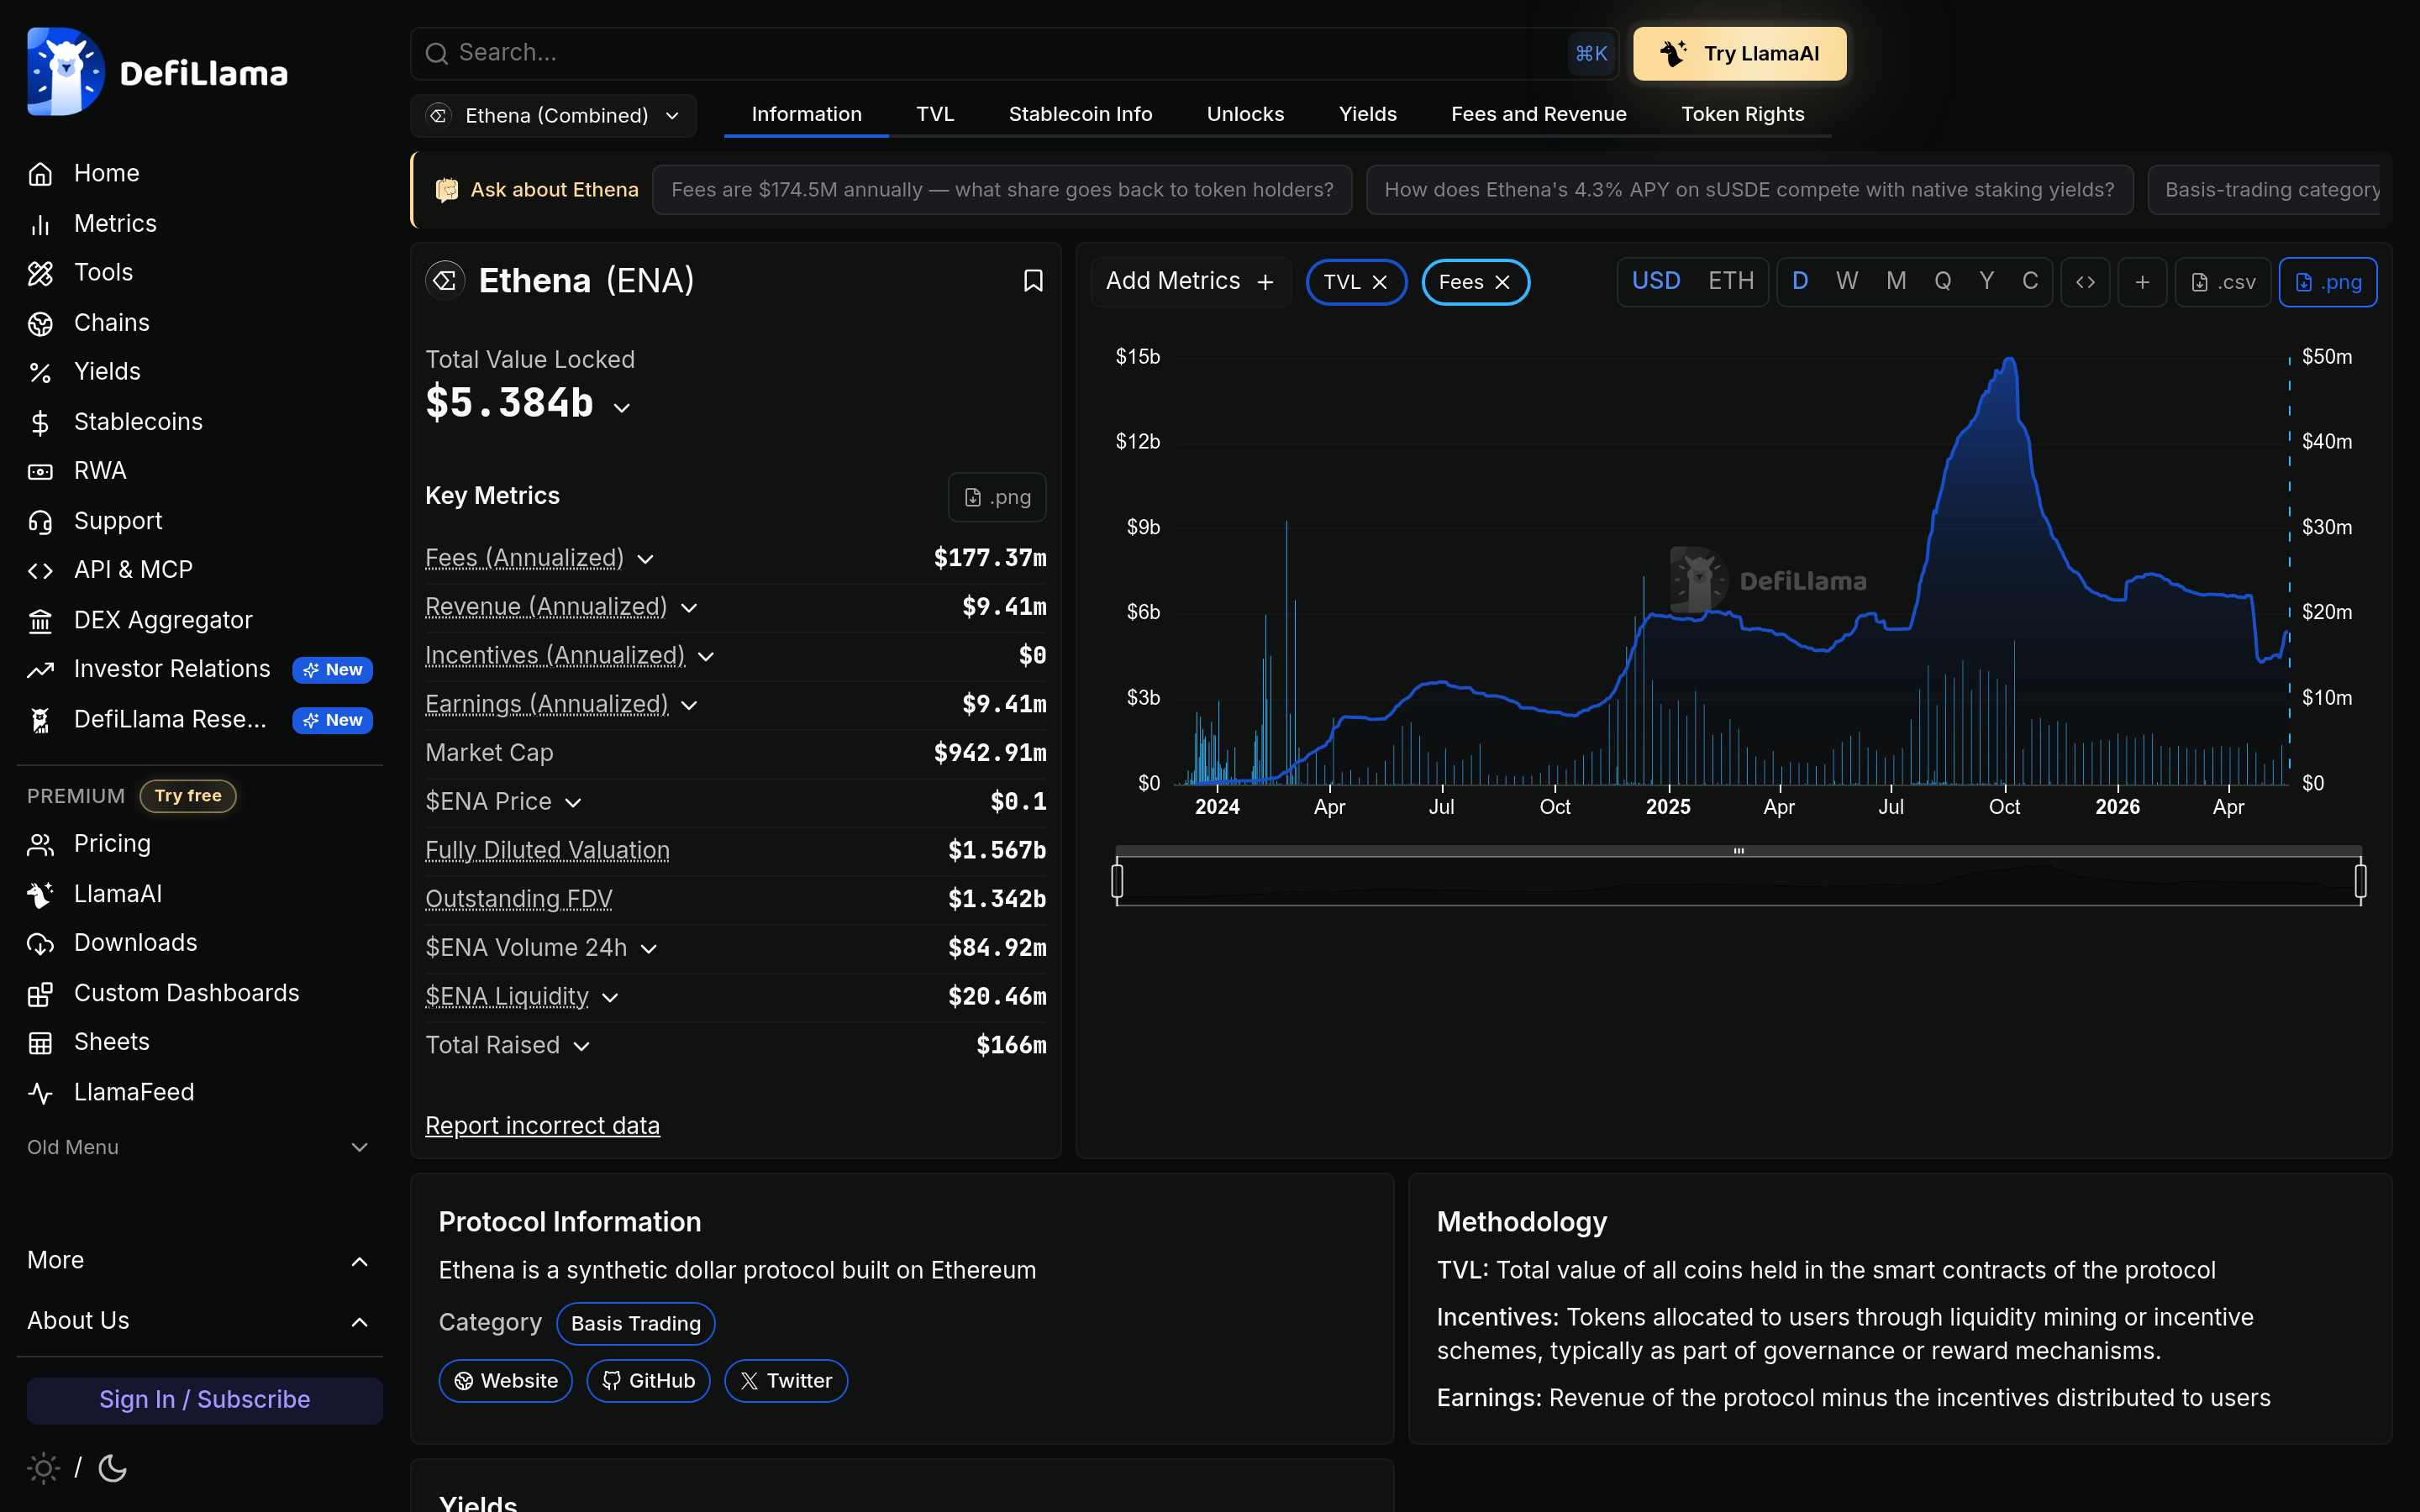Set chart denomination to ETH
Screen dimensions: 2420x1512
[x=1731, y=281]
